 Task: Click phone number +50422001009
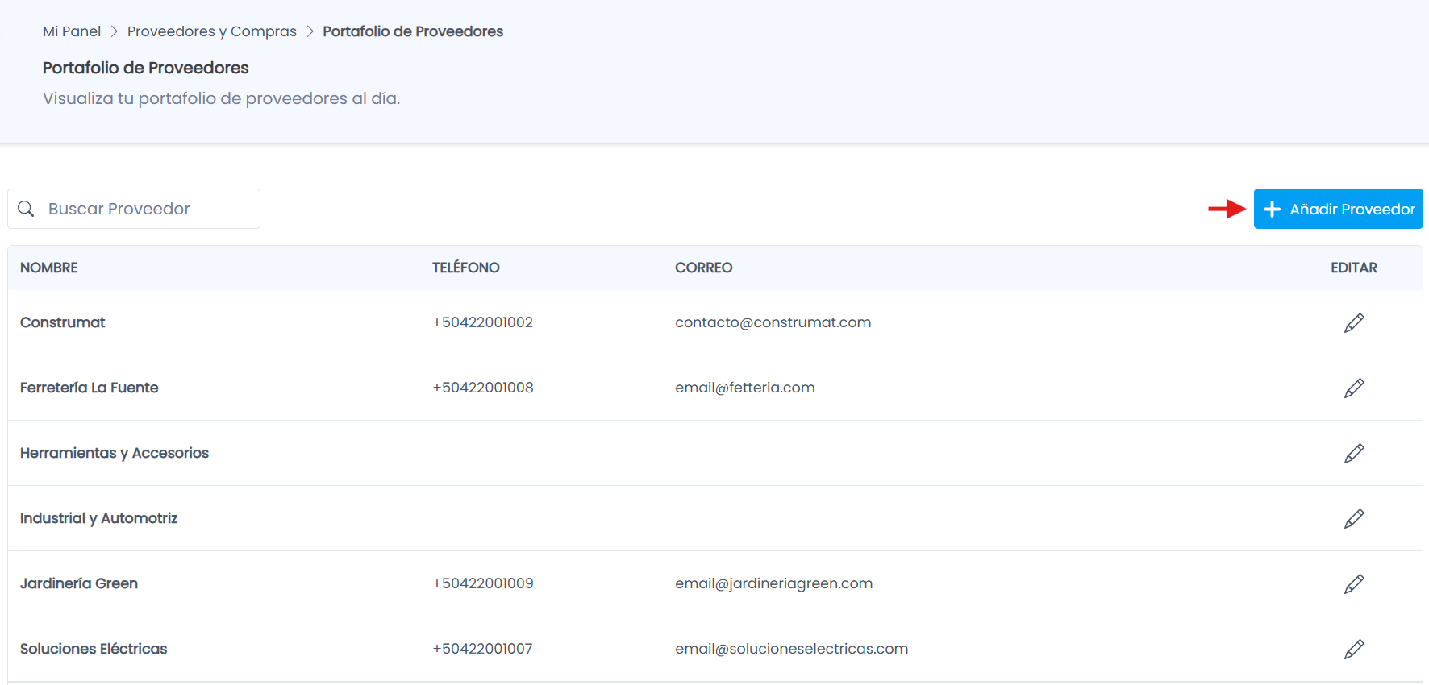tap(483, 583)
